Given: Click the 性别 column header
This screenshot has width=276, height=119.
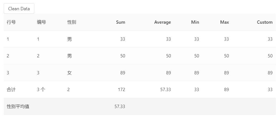Looking at the screenshot, I should [x=72, y=22].
